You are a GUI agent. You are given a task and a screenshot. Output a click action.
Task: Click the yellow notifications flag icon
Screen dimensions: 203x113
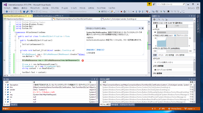[149, 4]
